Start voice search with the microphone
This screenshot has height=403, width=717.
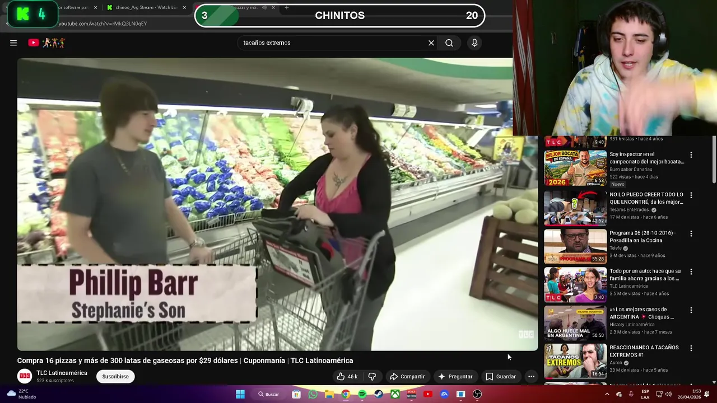click(474, 43)
